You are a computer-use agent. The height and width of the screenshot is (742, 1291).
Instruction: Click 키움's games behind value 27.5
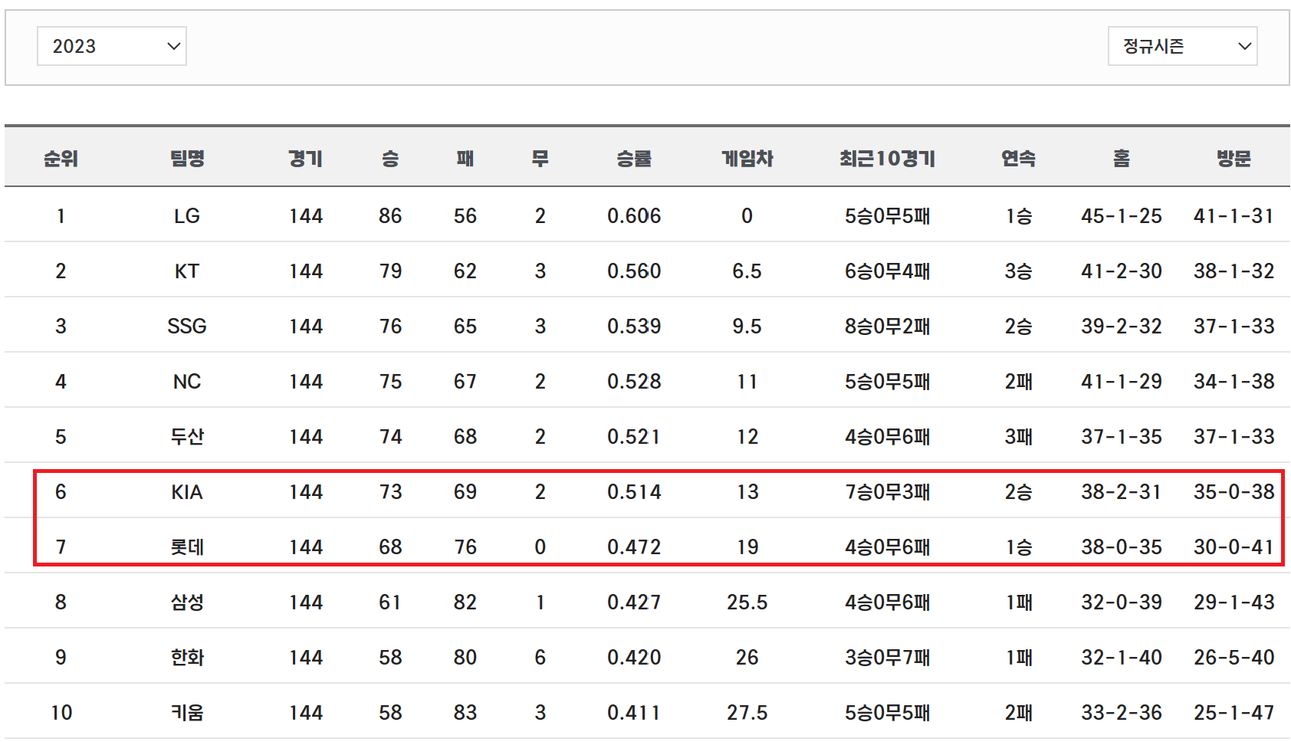[x=747, y=713]
